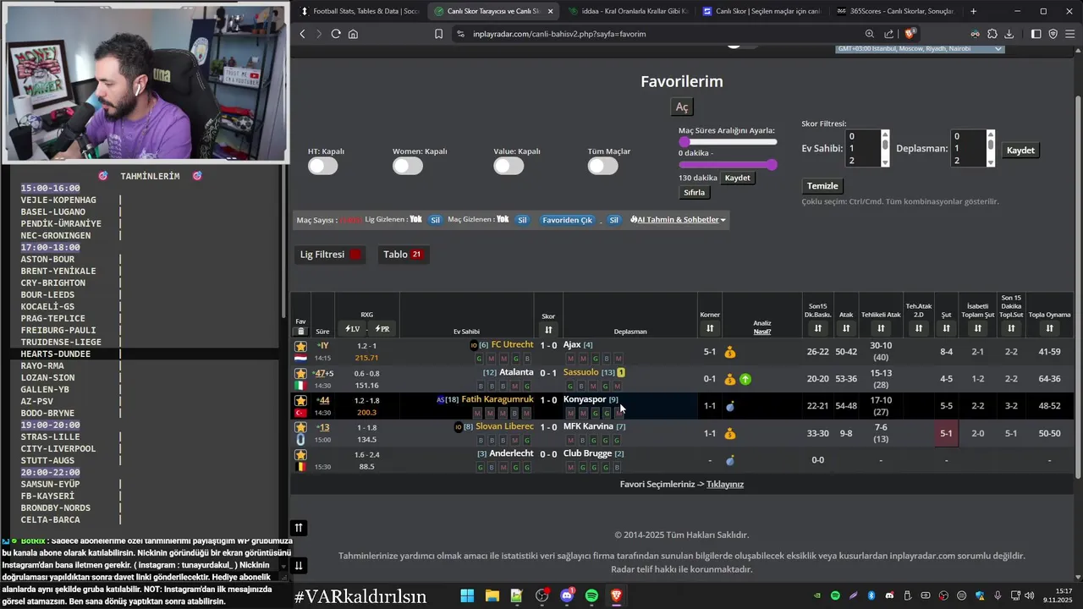The image size is (1083, 609).
Task: Open the zoom magnifier in address bar
Action: pos(870,34)
